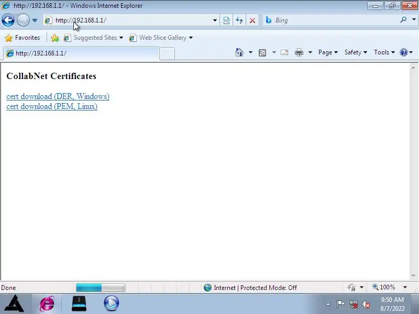The height and width of the screenshot is (314, 419).
Task: Click the privacy lock status icon
Action: tap(351, 287)
